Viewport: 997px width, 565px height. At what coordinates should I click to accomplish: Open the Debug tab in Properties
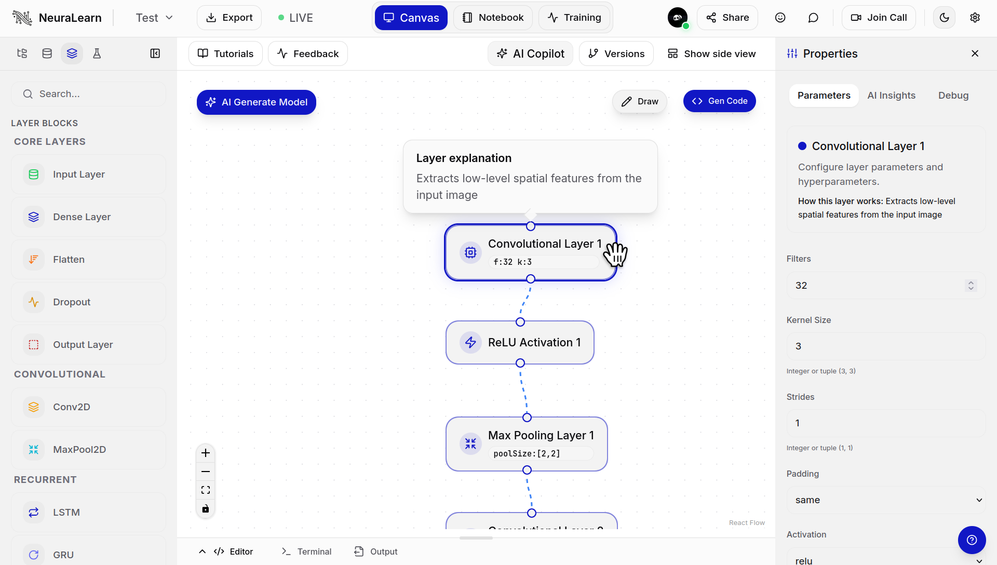coord(953,96)
